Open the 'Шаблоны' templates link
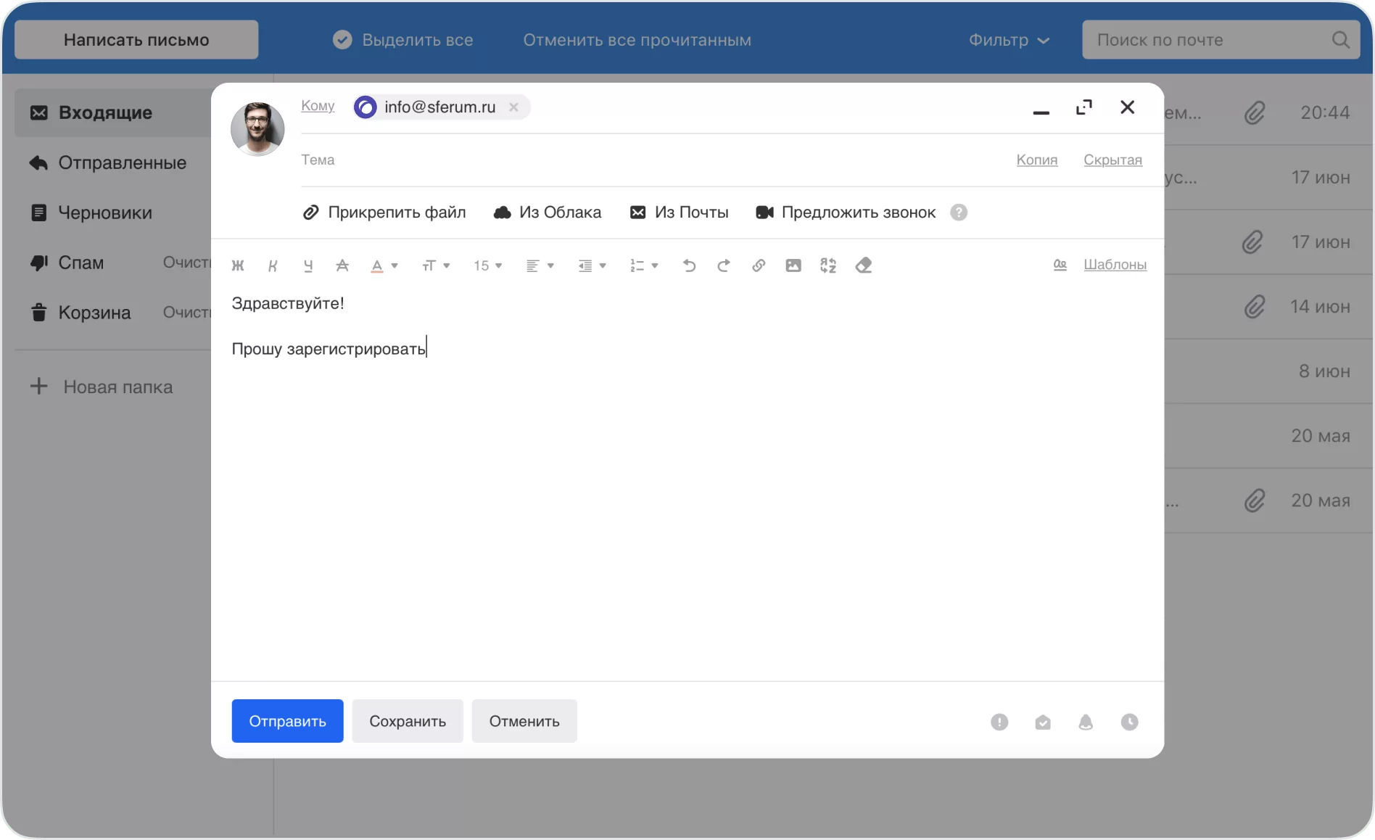 (x=1115, y=265)
